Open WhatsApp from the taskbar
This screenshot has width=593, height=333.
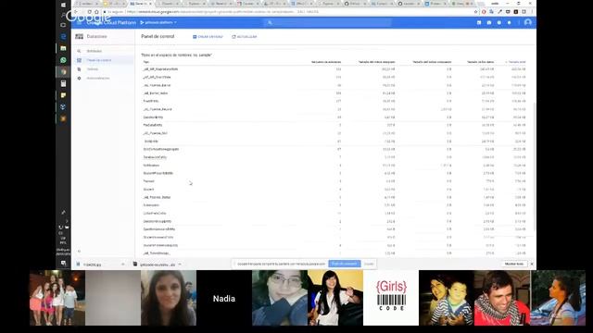pos(63,60)
